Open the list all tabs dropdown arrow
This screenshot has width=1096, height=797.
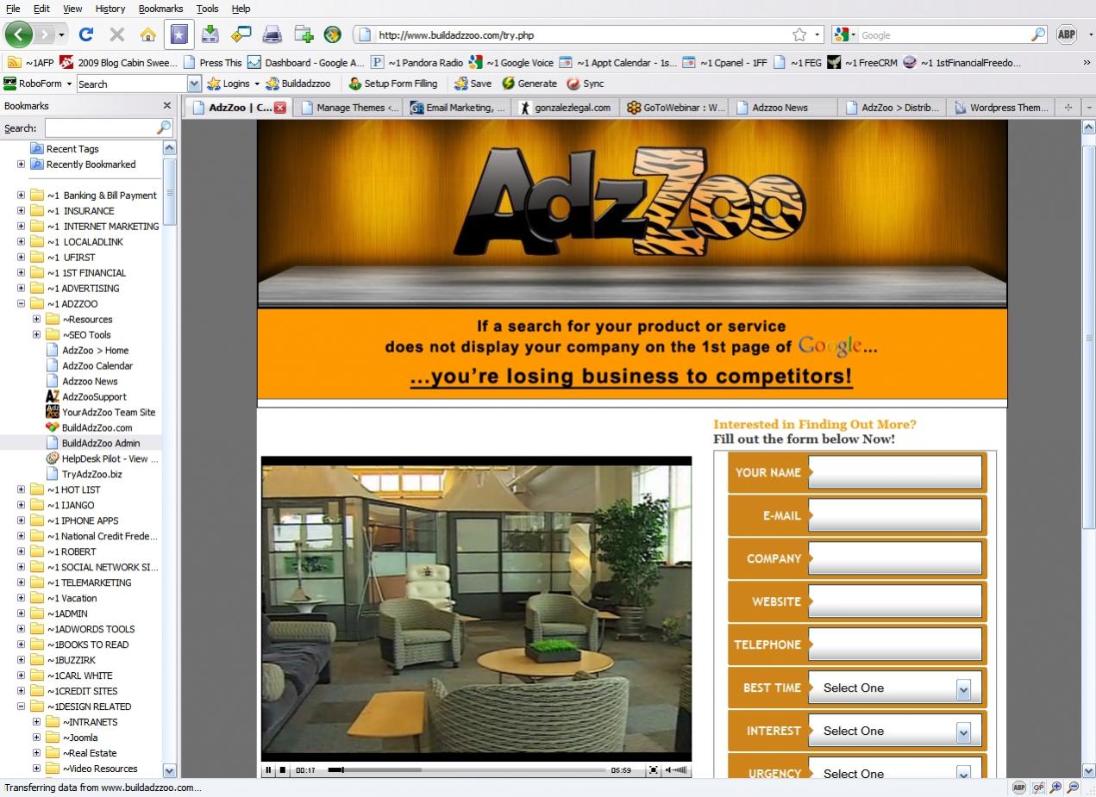tap(1088, 108)
